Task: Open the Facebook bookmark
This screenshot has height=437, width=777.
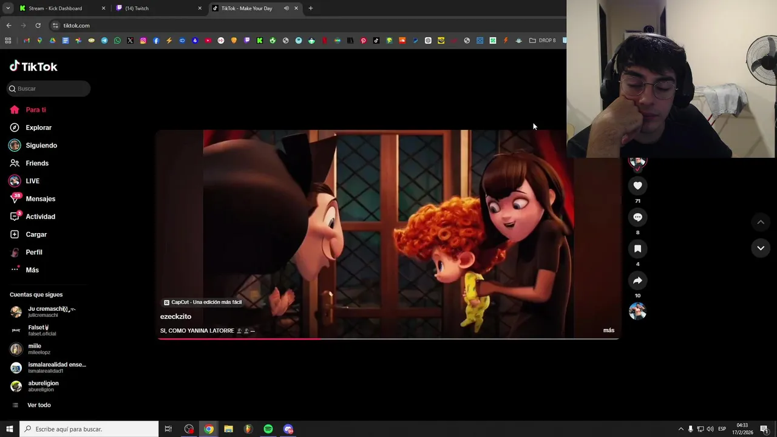Action: [156, 41]
